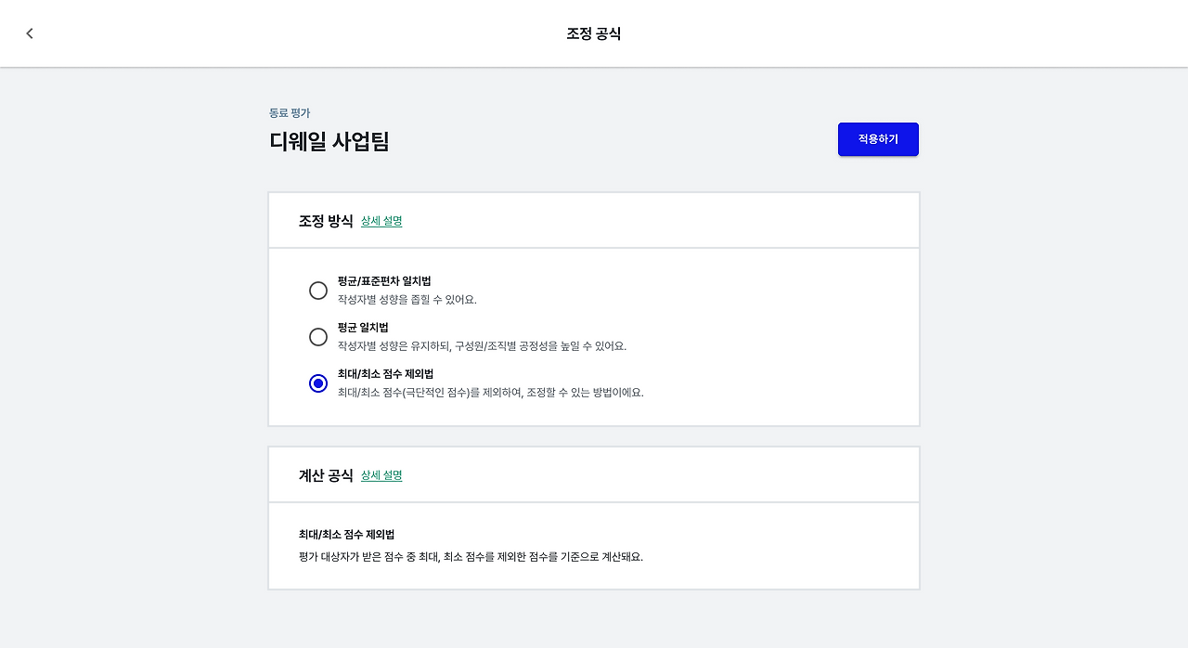Click the 적용하기 button
The height and width of the screenshot is (648, 1188).
tap(878, 139)
